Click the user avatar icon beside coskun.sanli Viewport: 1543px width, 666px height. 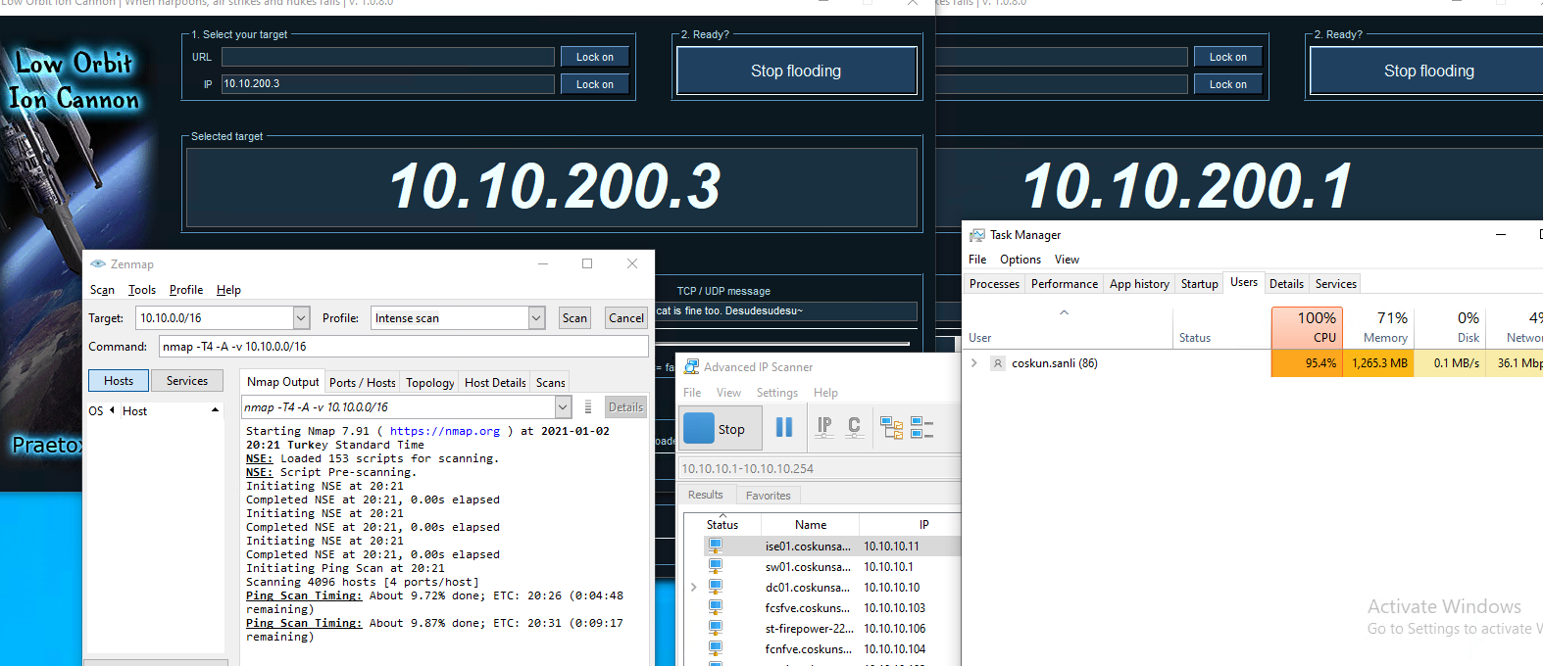(x=998, y=363)
